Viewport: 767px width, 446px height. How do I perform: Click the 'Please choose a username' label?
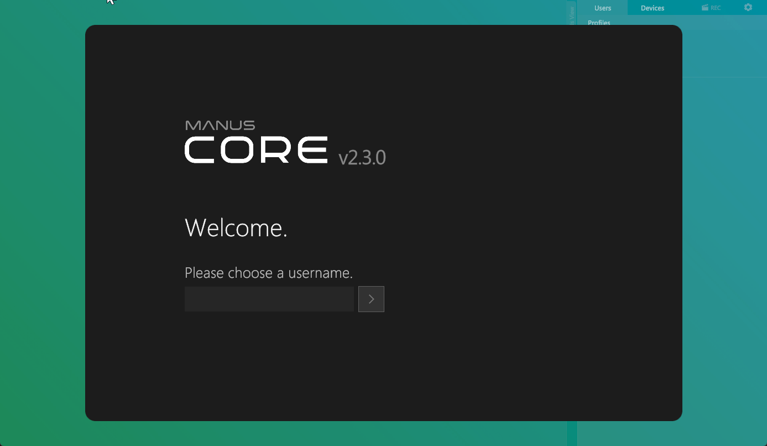[268, 273]
